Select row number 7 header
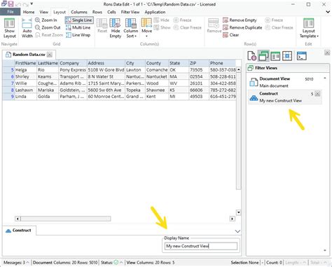This screenshot has height=267, width=332. pyautogui.click(x=8, y=83)
